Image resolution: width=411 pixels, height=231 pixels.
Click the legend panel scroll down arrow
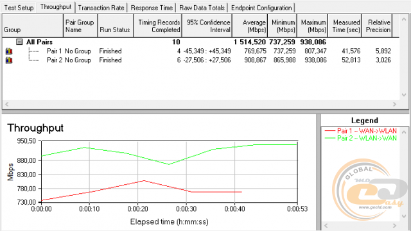[404, 216]
